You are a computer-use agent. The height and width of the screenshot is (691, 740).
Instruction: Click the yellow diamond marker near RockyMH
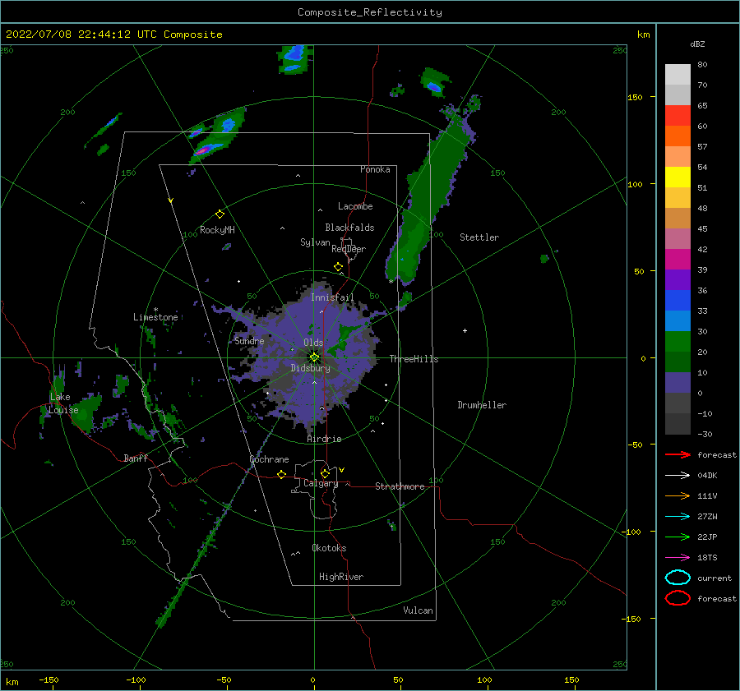coord(220,214)
